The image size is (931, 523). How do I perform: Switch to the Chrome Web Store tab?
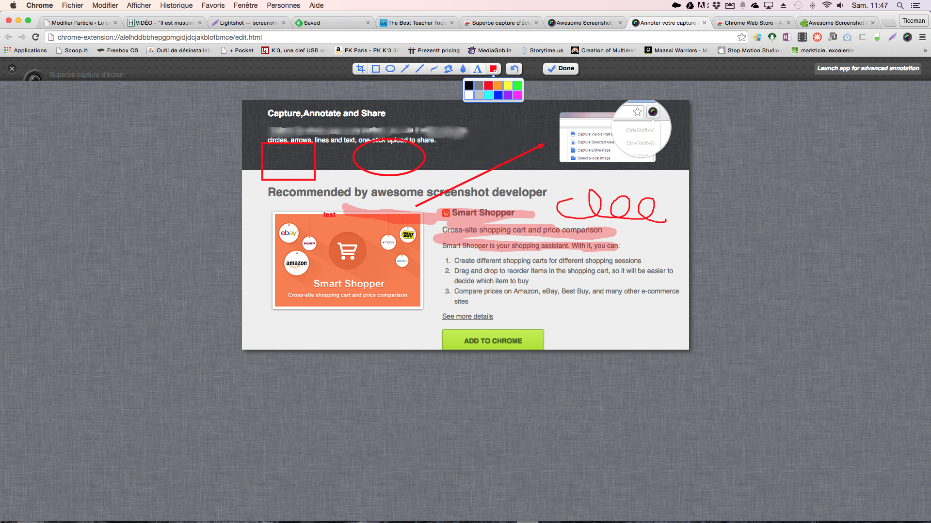(753, 23)
